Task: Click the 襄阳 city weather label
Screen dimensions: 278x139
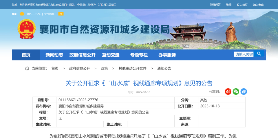Action: tap(14, 14)
